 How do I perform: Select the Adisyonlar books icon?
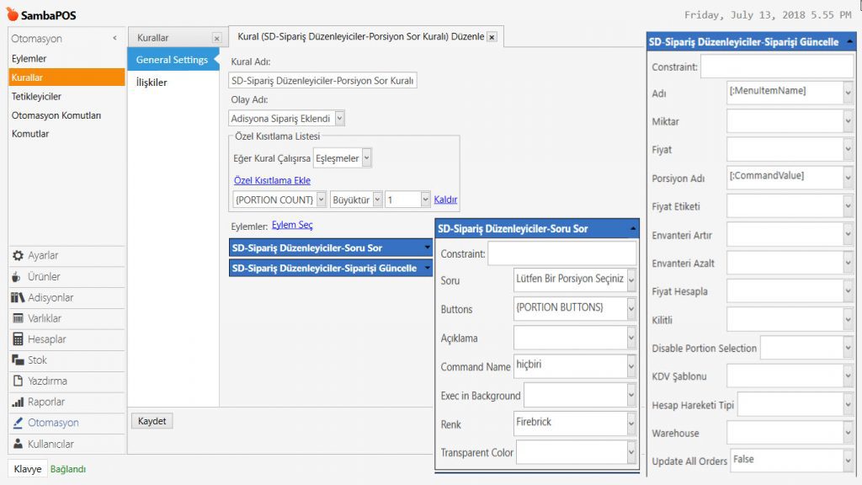(18, 298)
